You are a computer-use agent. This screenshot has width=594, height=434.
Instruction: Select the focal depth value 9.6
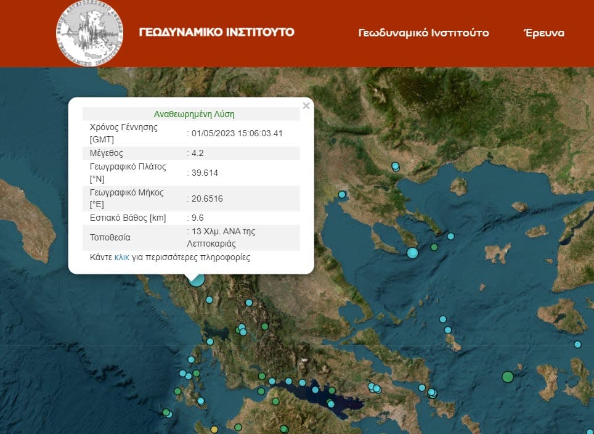[197, 218]
